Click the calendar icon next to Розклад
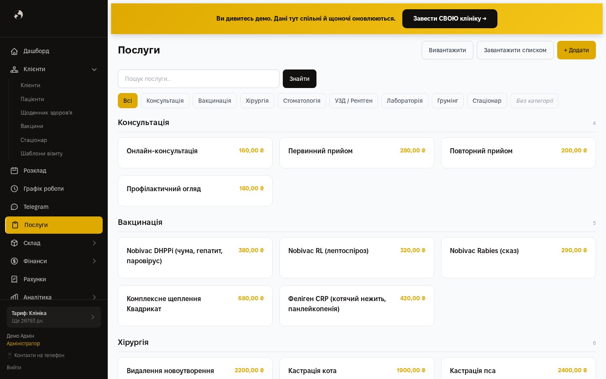This screenshot has width=606, height=379. (x=14, y=171)
